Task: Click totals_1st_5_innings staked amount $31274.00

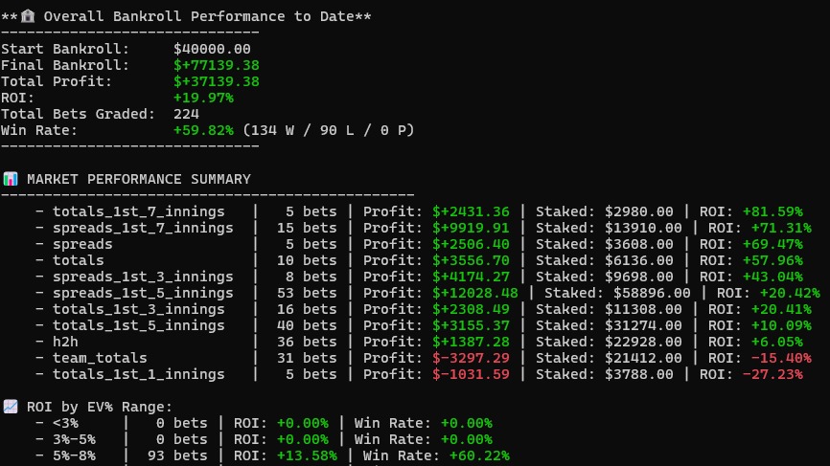Action: pos(643,326)
